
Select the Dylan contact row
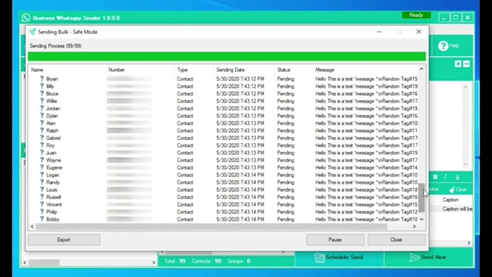coord(224,116)
